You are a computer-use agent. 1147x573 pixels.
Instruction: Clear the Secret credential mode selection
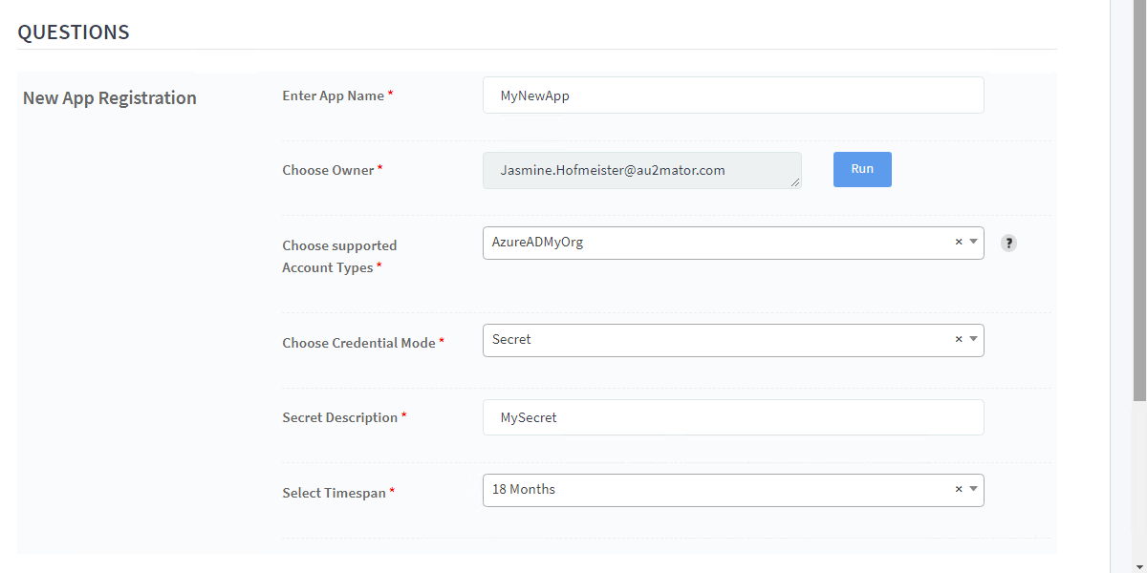coord(959,340)
